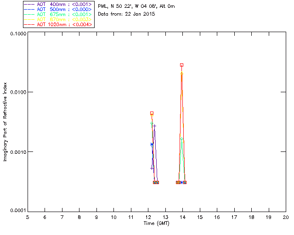294x235 pixels.
Task: Click the x-axis tick label 14
Action: point(183,217)
